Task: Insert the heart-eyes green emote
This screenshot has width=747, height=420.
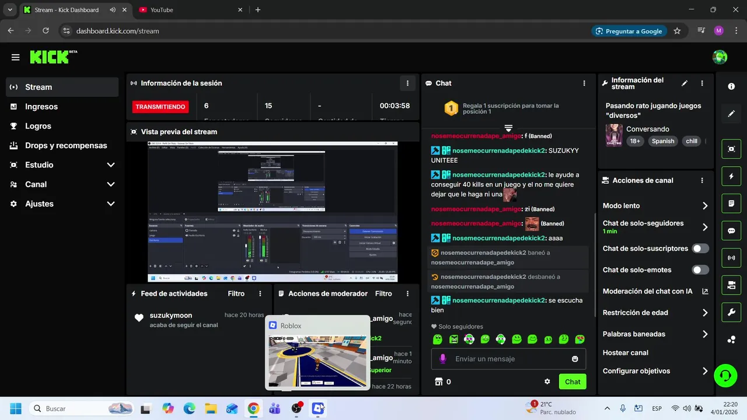Action: pyautogui.click(x=580, y=339)
